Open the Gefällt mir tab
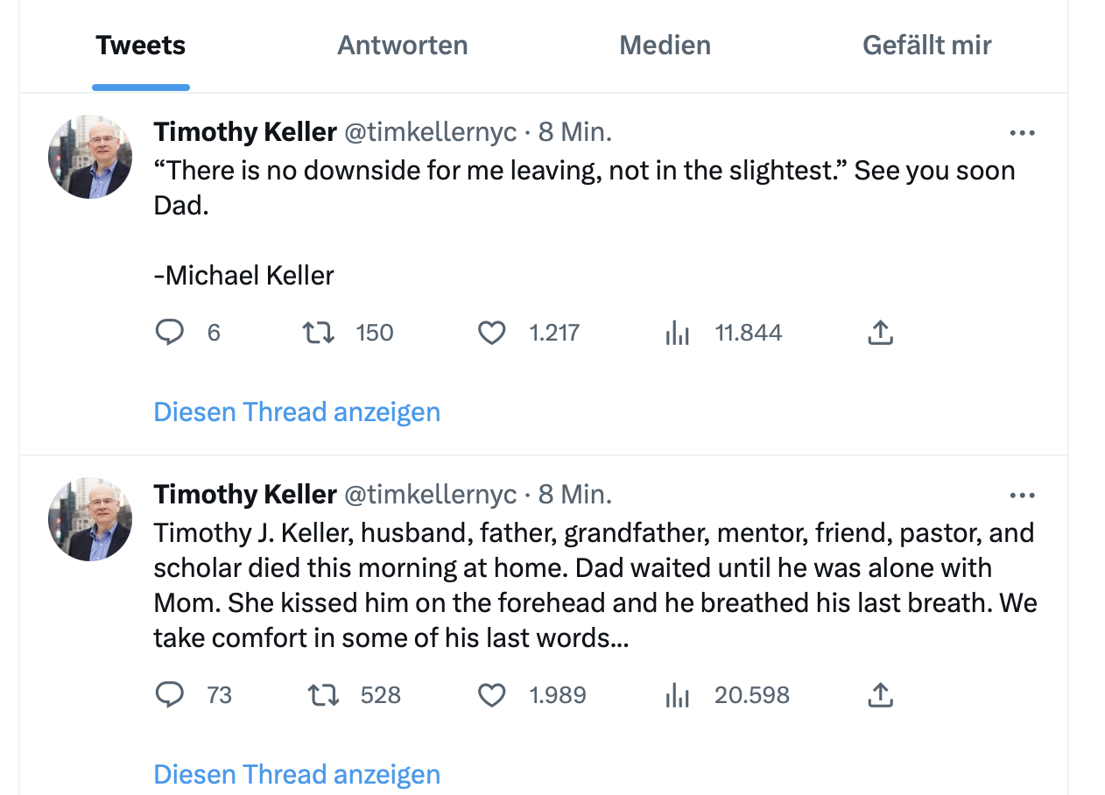1105x795 pixels. click(x=926, y=46)
